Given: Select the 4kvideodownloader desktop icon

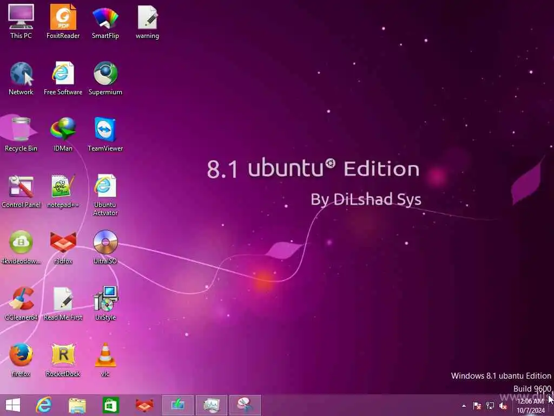Looking at the screenshot, I should point(21,247).
